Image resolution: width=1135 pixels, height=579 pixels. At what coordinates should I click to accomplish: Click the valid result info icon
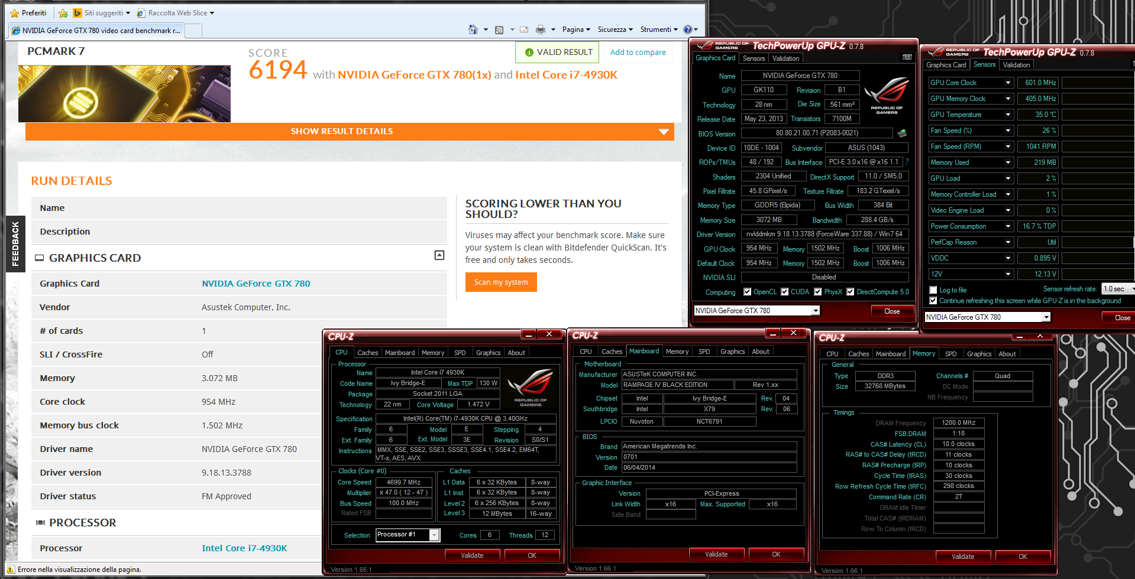[529, 53]
